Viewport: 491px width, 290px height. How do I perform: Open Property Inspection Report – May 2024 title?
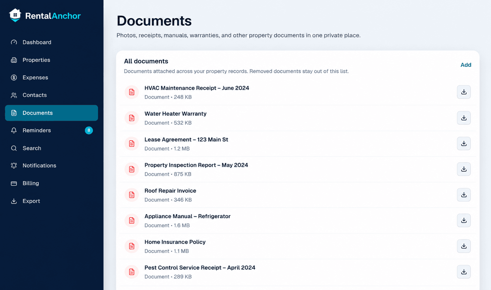pyautogui.click(x=196, y=165)
